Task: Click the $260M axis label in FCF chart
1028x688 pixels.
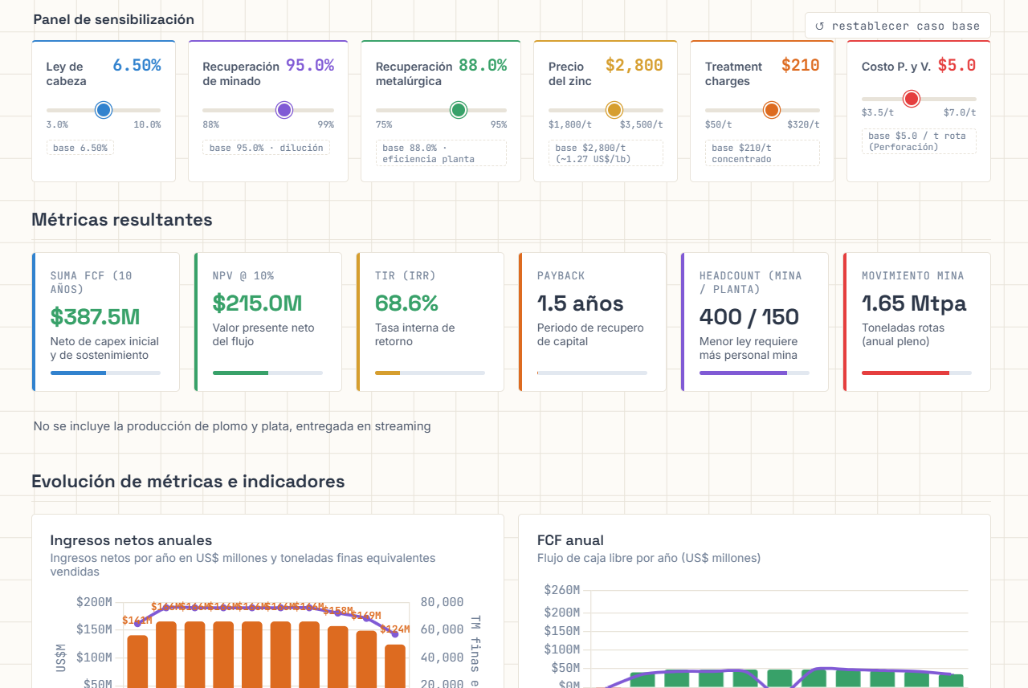Action: click(x=562, y=590)
